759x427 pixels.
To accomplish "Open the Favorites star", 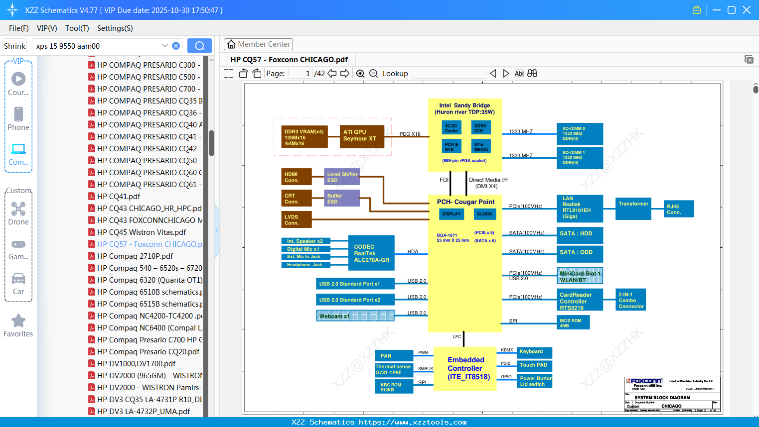I will 18,325.
